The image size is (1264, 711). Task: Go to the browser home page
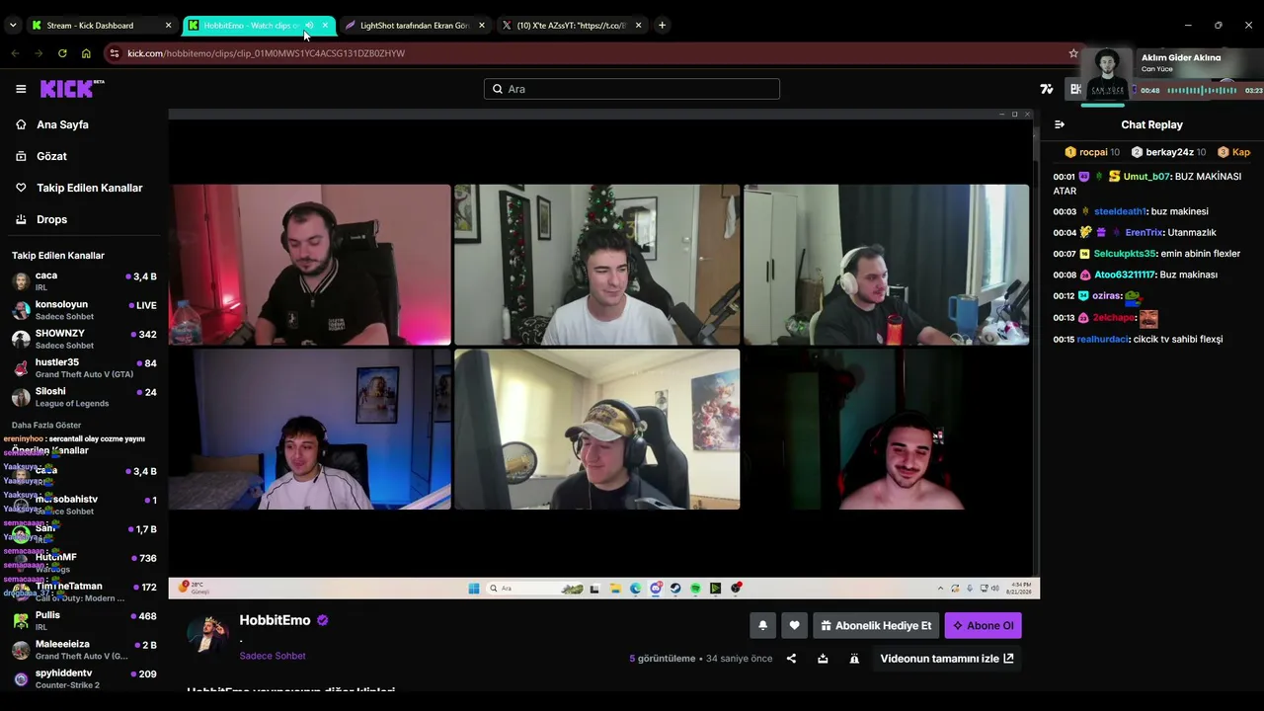click(x=86, y=53)
